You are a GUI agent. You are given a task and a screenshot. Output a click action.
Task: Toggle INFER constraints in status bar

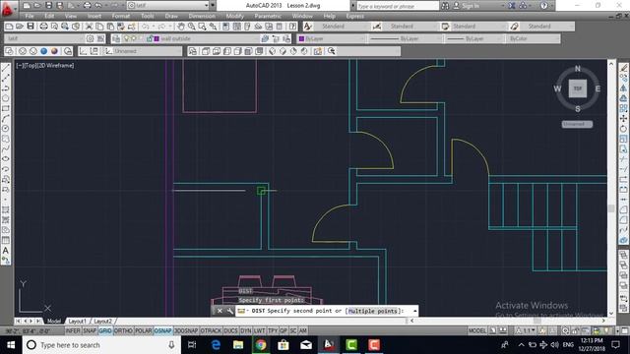(73, 330)
